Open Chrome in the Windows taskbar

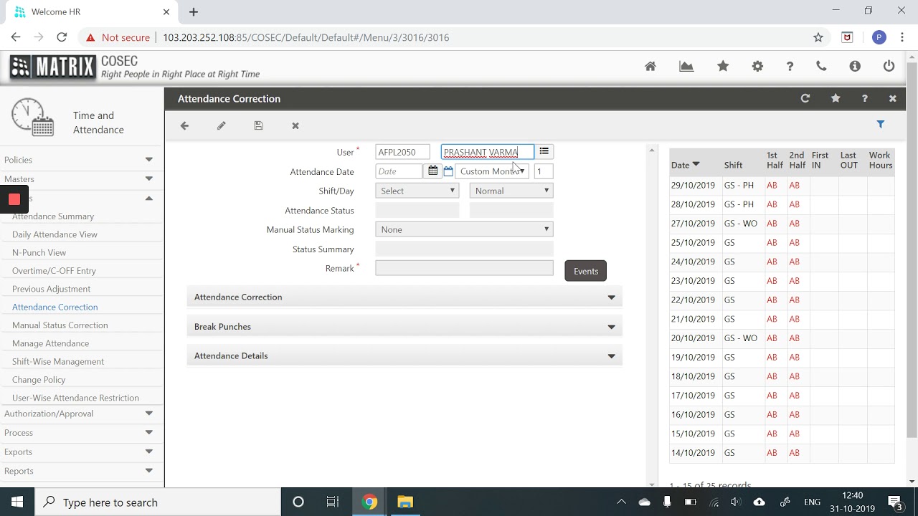[370, 502]
